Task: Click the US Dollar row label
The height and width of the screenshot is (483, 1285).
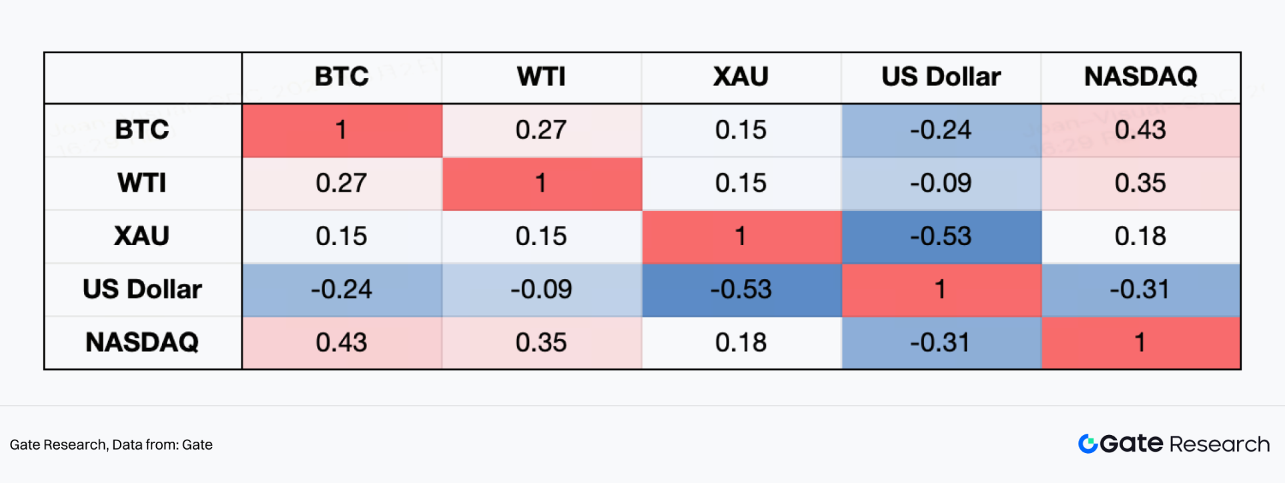Action: point(142,290)
